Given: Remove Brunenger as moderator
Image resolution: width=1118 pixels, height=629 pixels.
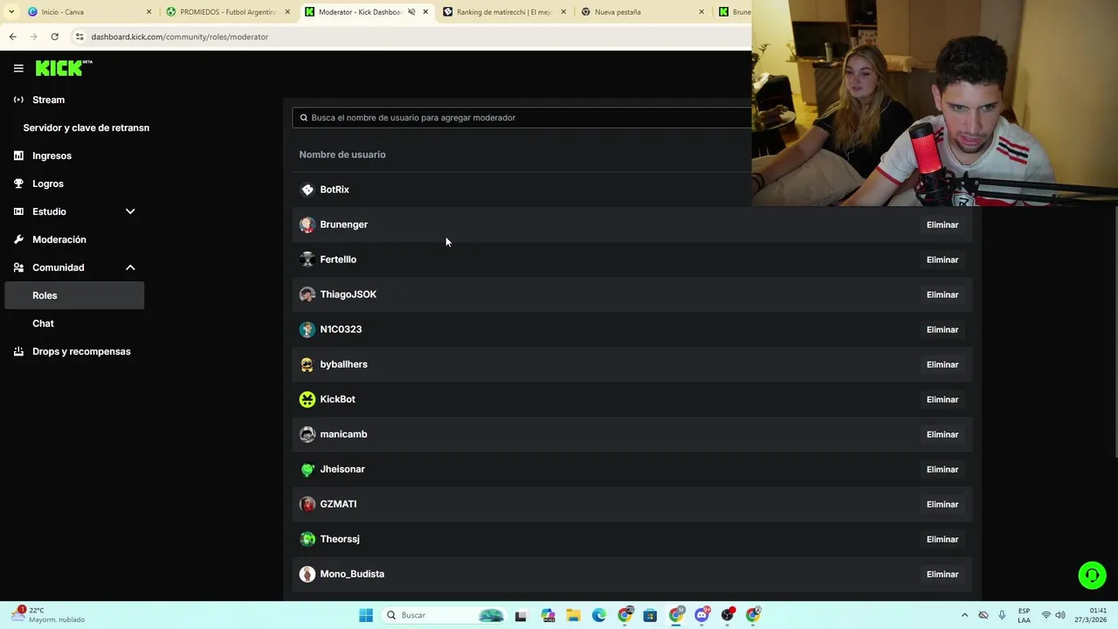Looking at the screenshot, I should pyautogui.click(x=942, y=225).
